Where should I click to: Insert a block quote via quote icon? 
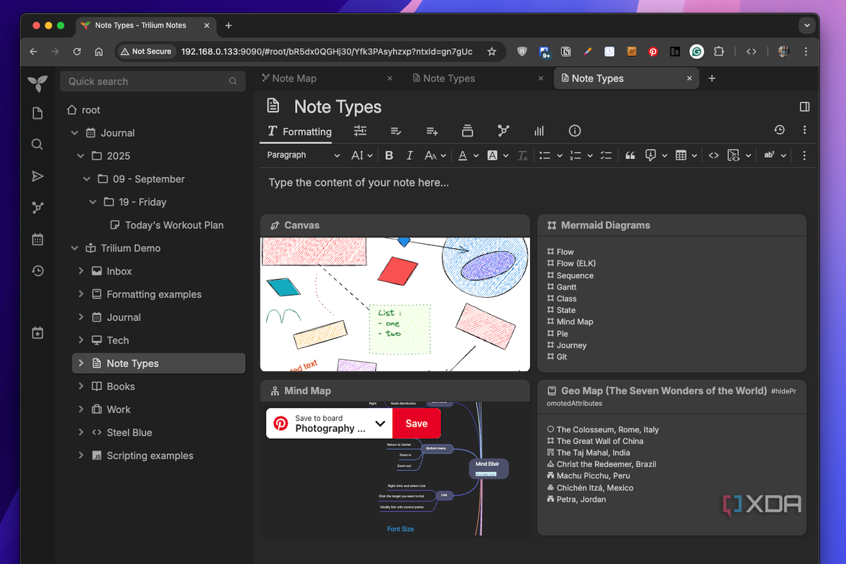629,155
